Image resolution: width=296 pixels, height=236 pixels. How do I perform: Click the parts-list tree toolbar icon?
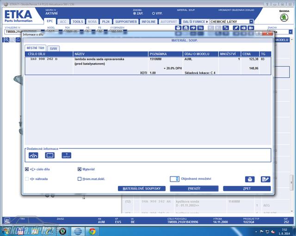[226, 28]
